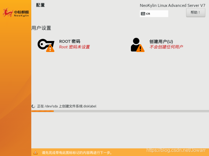Click the 'NeoKylin Linux Advanced Server V7' title
Screen dimensions: 209x156
[x=173, y=6]
